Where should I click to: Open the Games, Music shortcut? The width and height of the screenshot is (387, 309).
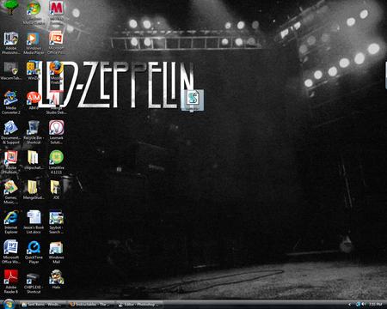(x=11, y=191)
